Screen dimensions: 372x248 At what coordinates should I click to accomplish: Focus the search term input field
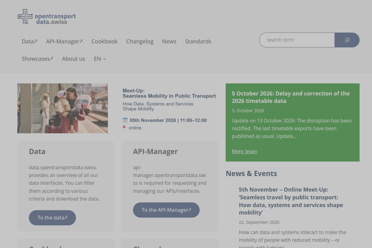point(297,40)
